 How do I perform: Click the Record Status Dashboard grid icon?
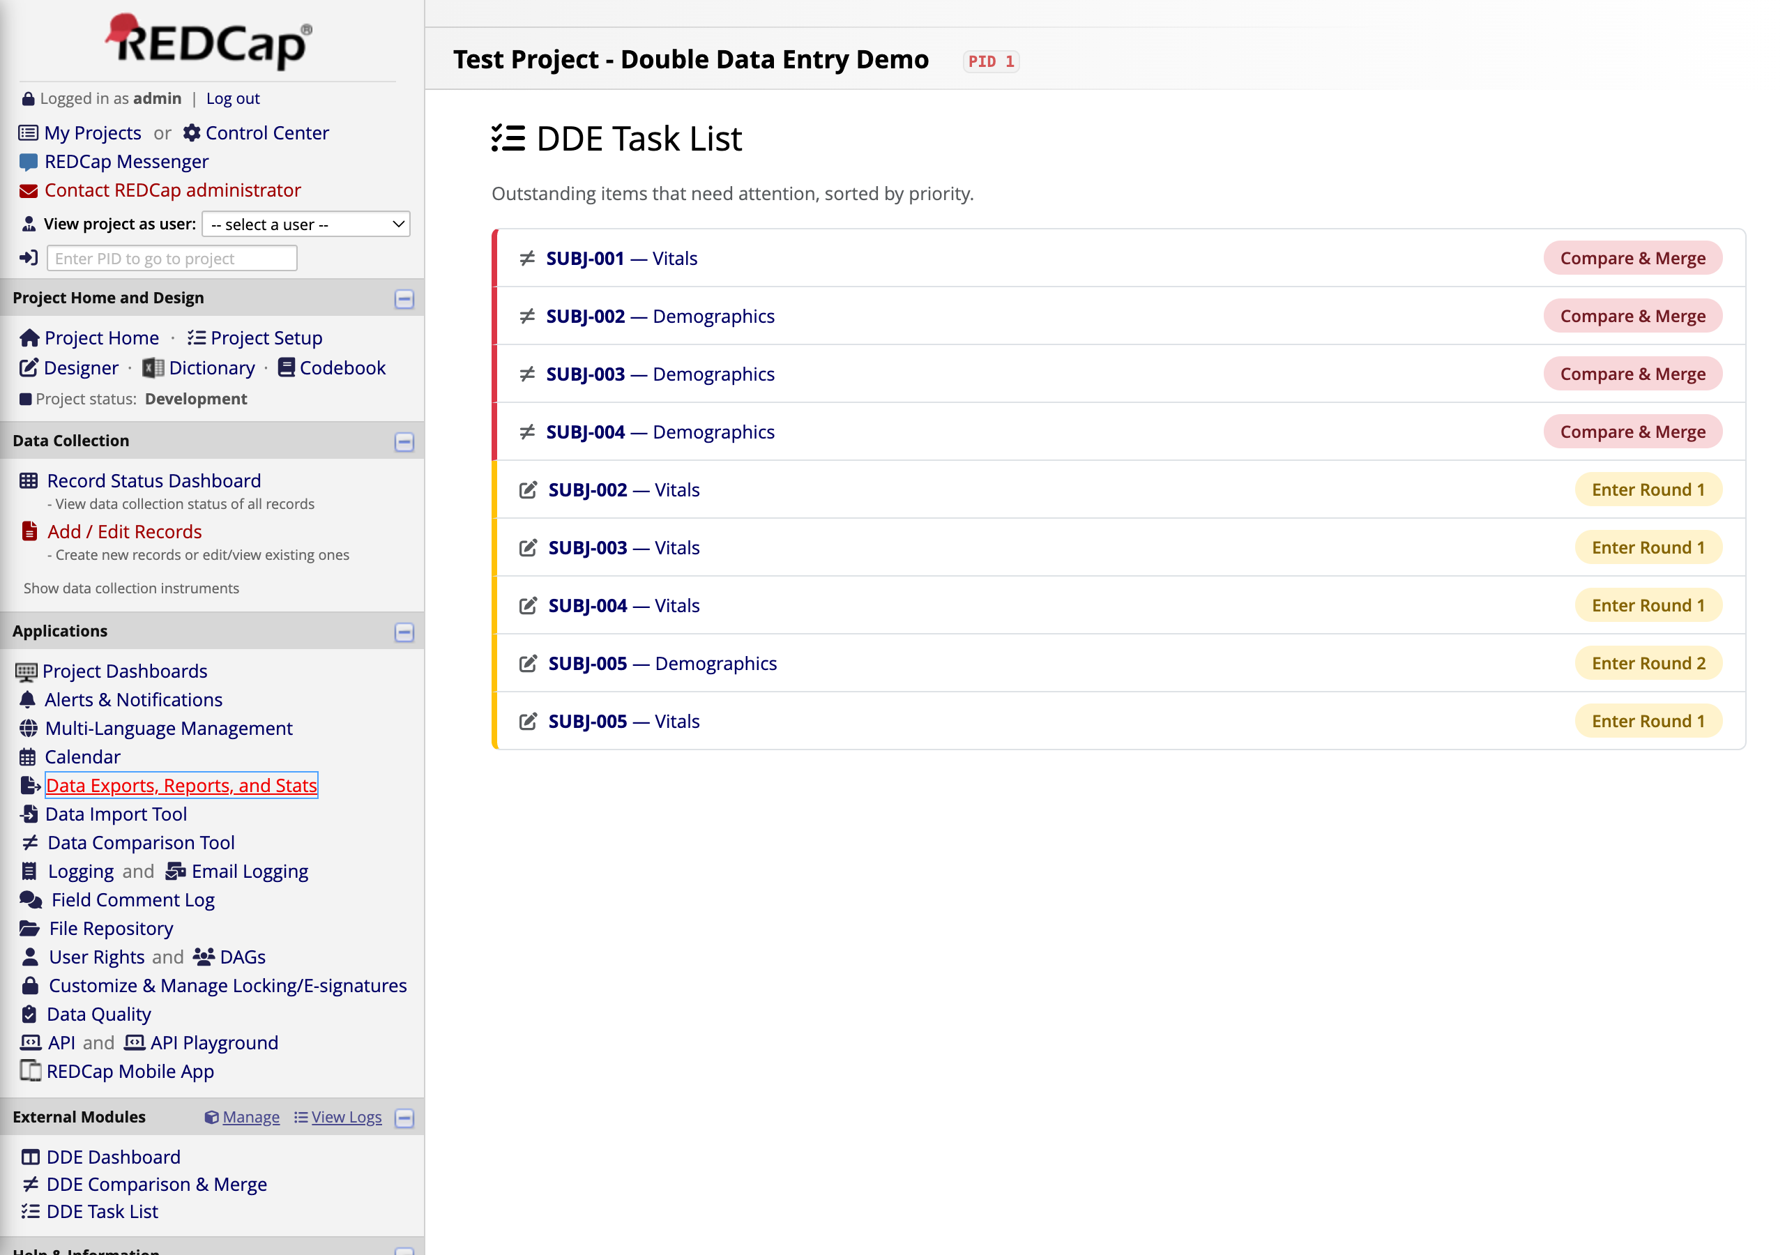[29, 480]
